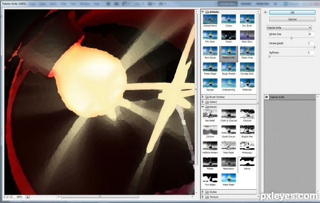Adjust the Softness slider handle
320x203 pixels.
pyautogui.click(x=269, y=56)
